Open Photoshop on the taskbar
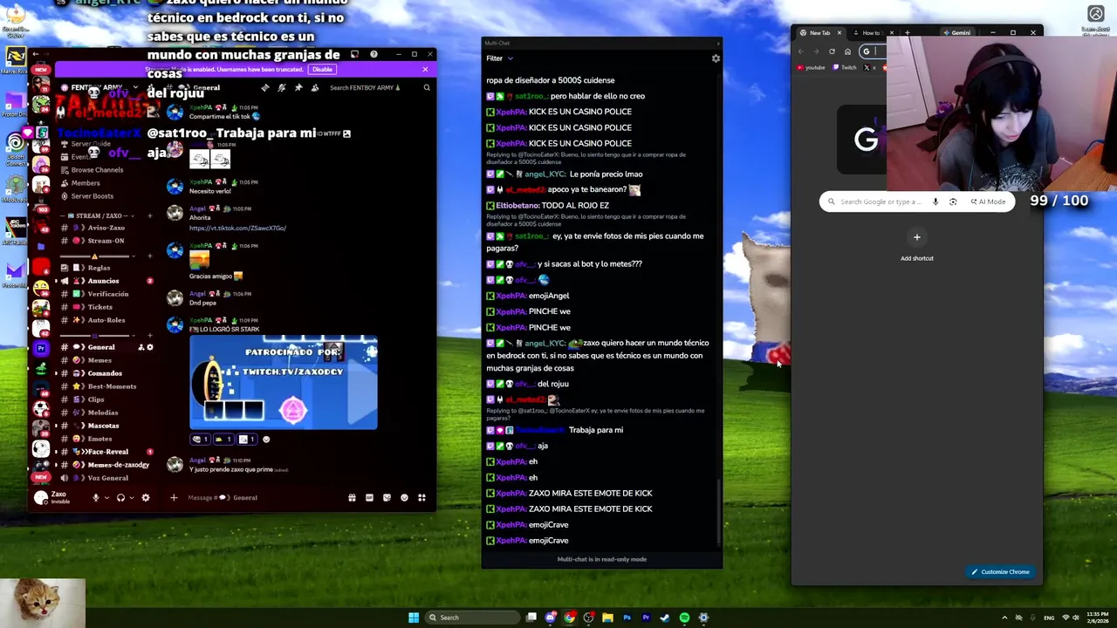The height and width of the screenshot is (628, 1117). [627, 618]
